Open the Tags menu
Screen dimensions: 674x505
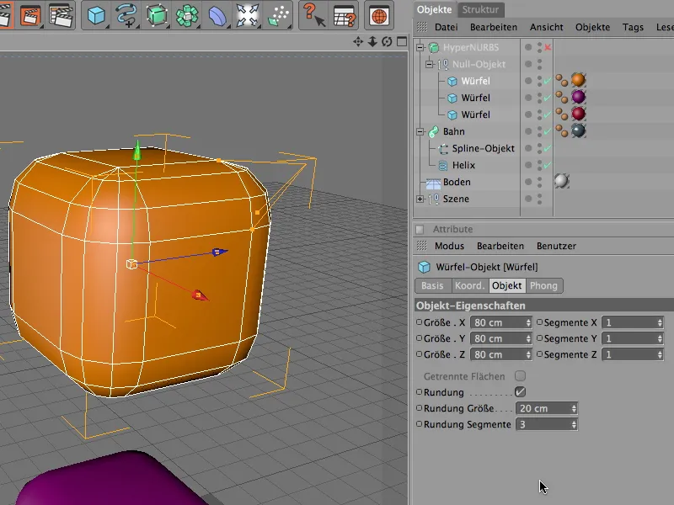point(633,27)
